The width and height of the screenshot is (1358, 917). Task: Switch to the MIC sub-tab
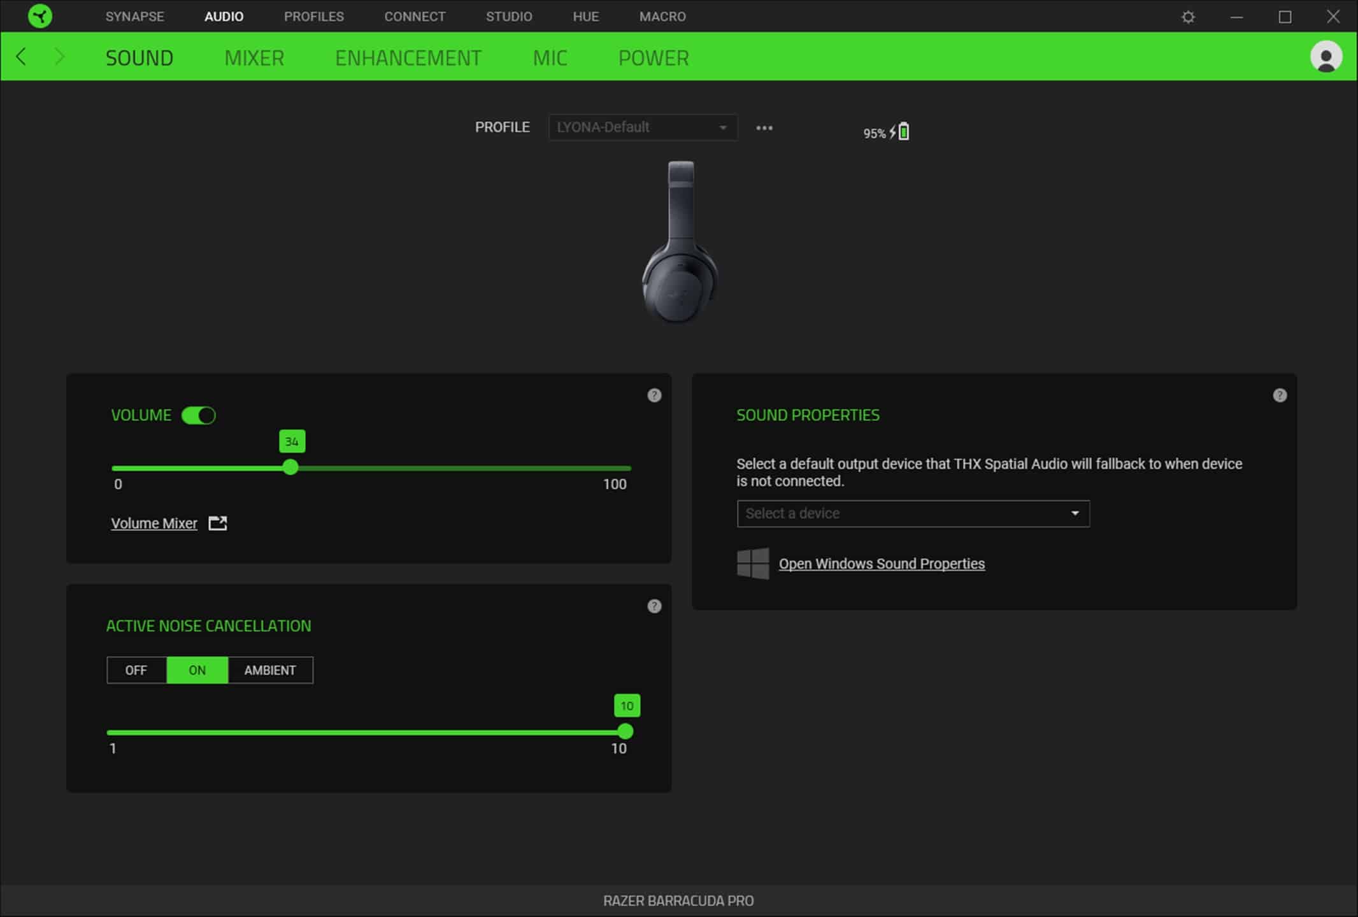click(550, 58)
